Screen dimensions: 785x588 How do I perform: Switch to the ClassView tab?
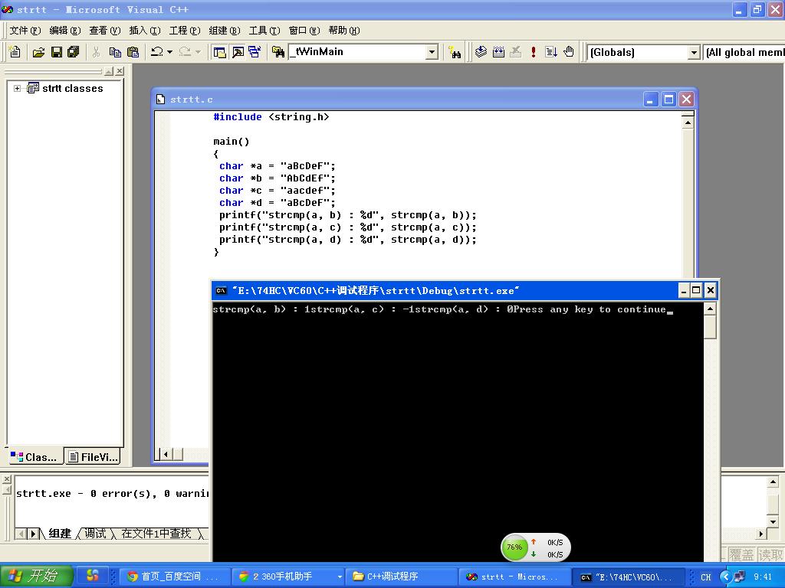pyautogui.click(x=34, y=456)
